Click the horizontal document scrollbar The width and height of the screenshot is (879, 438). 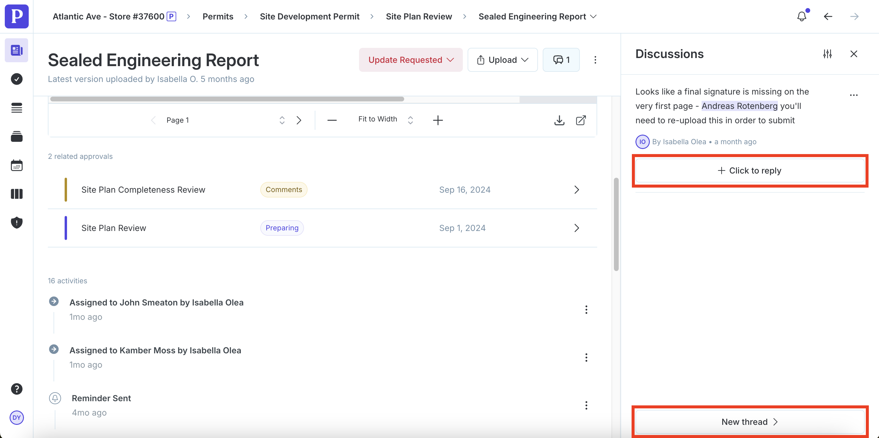227,99
